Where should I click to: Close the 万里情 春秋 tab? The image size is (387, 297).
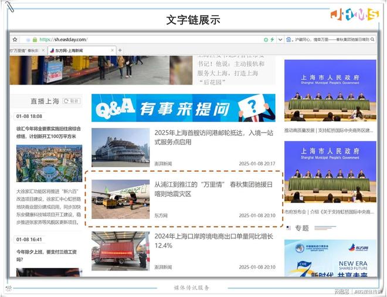point(43,50)
